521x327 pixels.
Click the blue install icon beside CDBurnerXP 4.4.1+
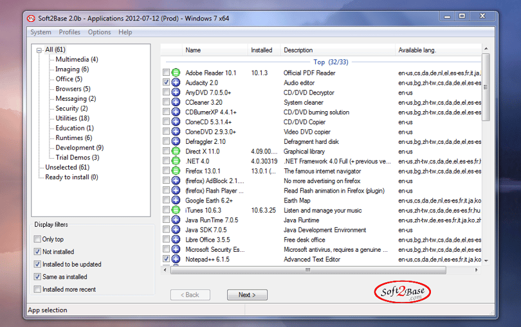[x=176, y=112]
